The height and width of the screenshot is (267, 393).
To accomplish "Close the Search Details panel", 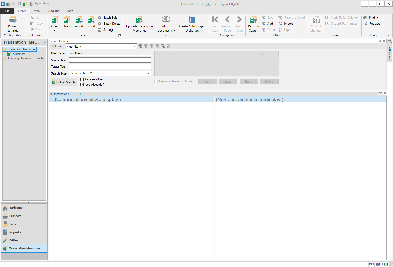I will click(x=384, y=41).
